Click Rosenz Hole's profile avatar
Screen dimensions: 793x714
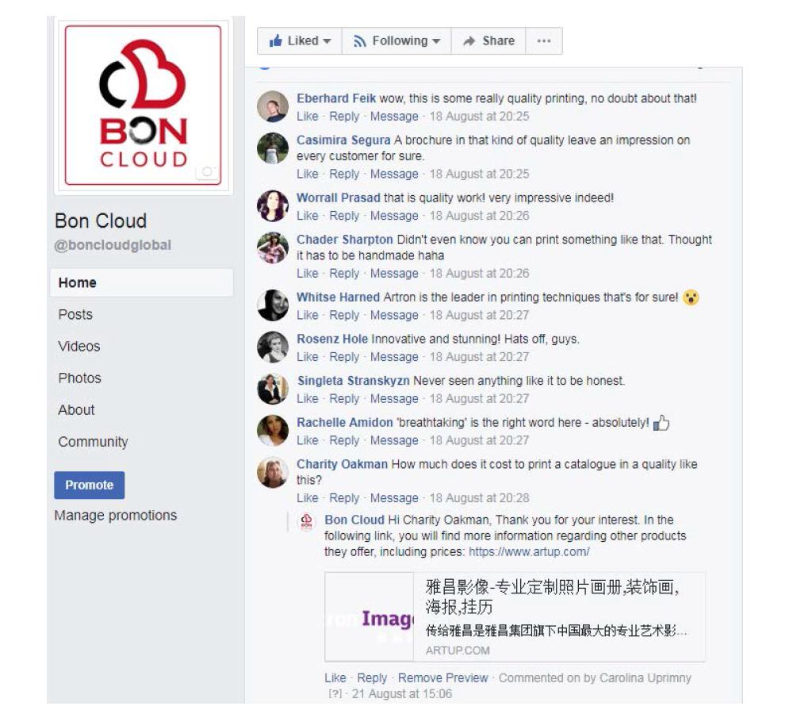pos(273,347)
